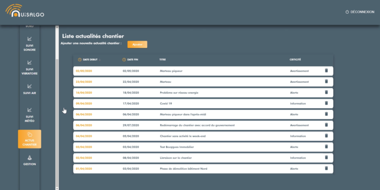Select the Actus Chantier sidebar tab
This screenshot has height=190, width=380.
pos(30,139)
